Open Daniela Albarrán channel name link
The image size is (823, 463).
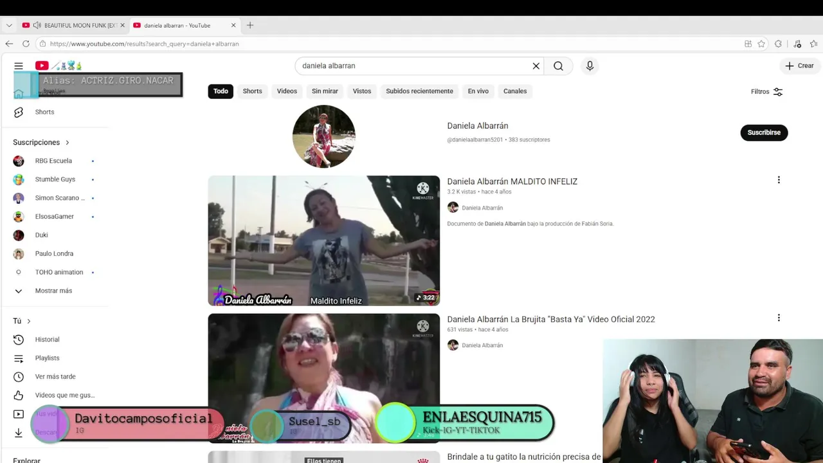478,125
